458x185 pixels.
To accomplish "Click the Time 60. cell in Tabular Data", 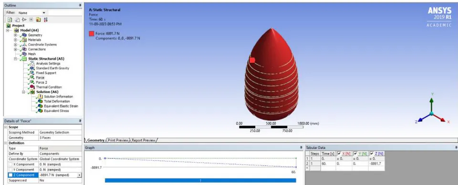I will (328, 164).
